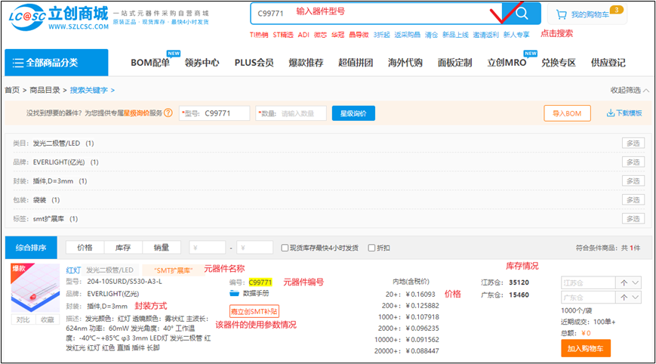Select category filter 发光二极管/LED (1)
This screenshot has height=364, width=656.
[x=63, y=143]
